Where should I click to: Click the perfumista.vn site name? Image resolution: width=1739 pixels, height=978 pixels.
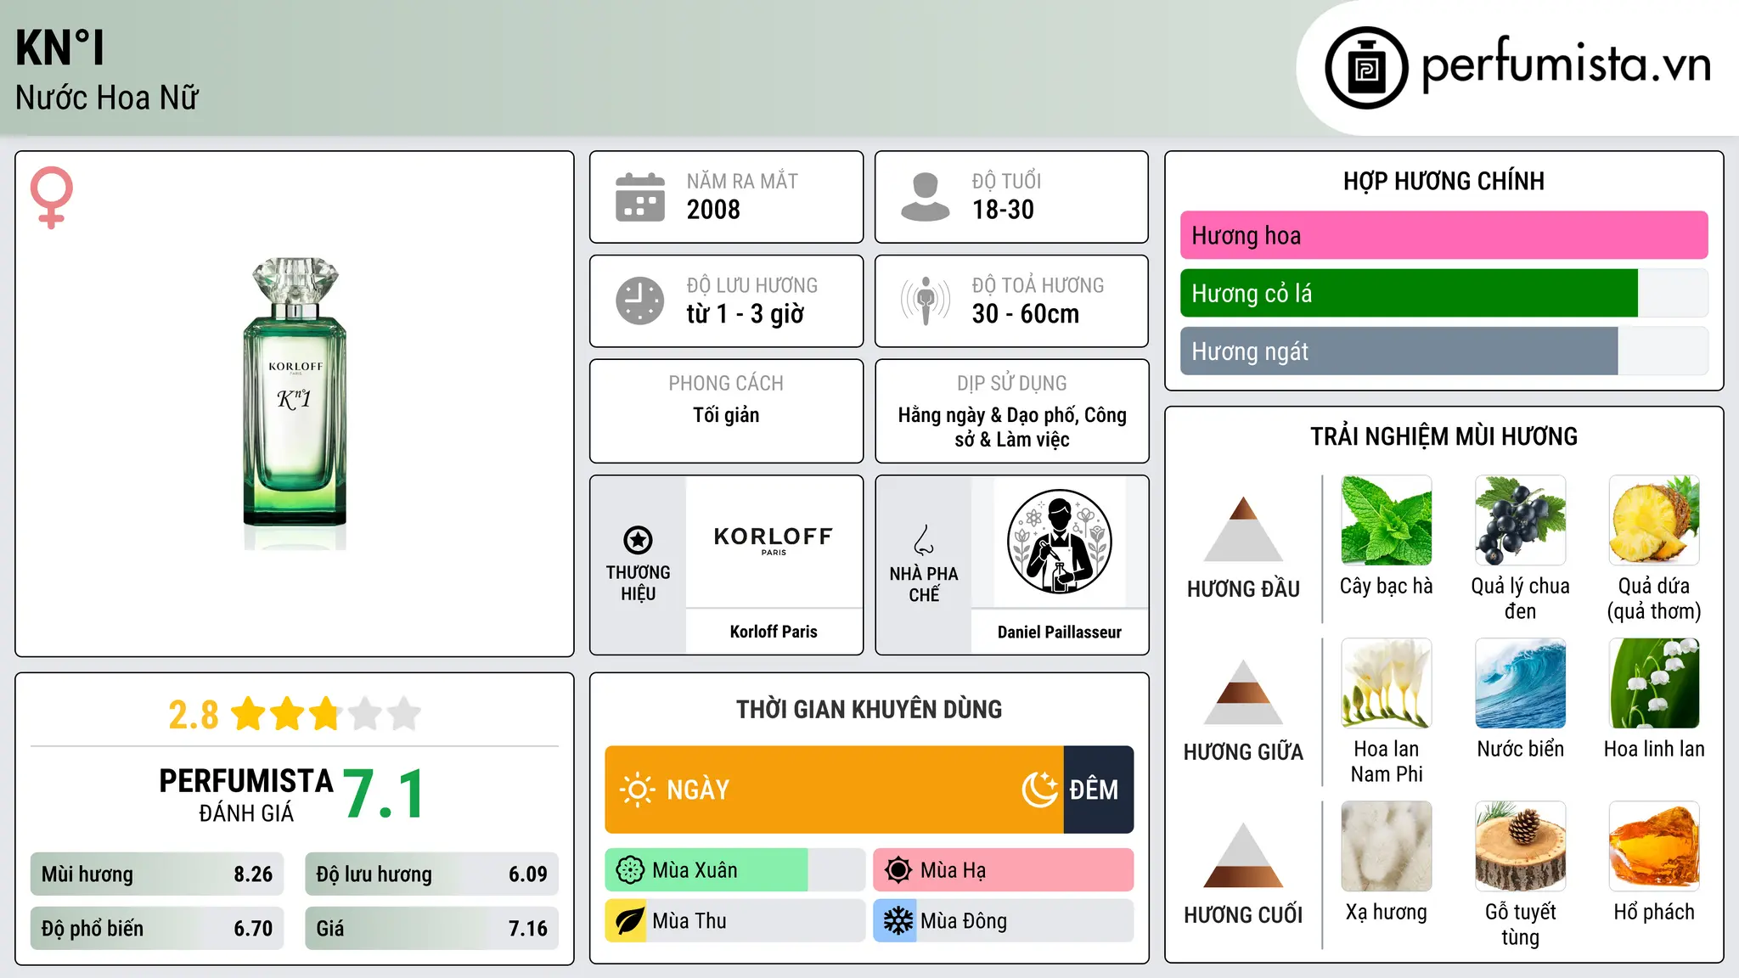coord(1567,65)
